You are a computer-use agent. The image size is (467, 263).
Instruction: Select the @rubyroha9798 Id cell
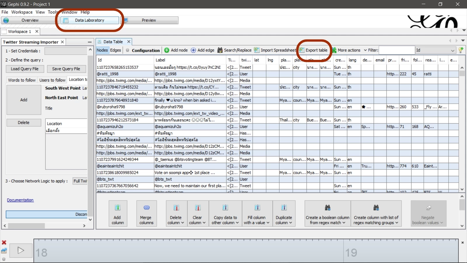pyautogui.click(x=125, y=107)
